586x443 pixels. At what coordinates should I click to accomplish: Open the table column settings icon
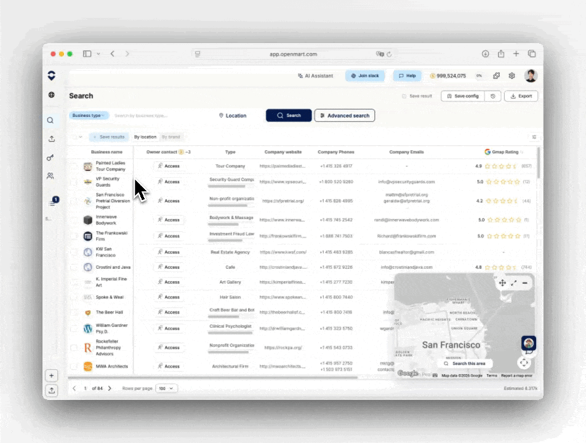coord(534,137)
